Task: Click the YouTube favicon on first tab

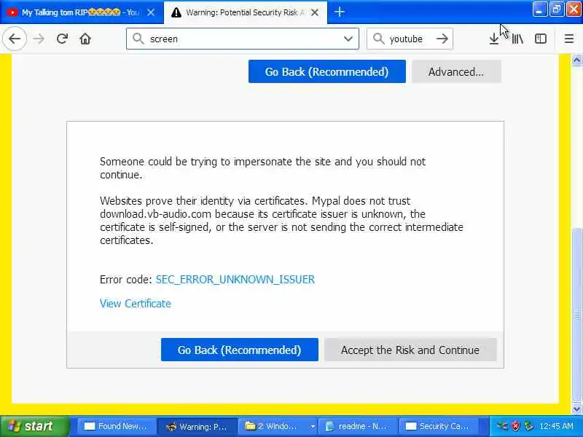Action: pos(12,12)
